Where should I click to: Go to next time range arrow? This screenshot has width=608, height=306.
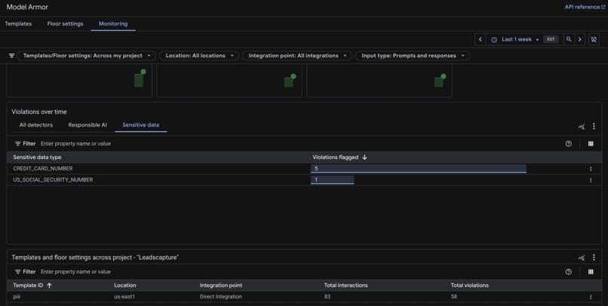579,39
